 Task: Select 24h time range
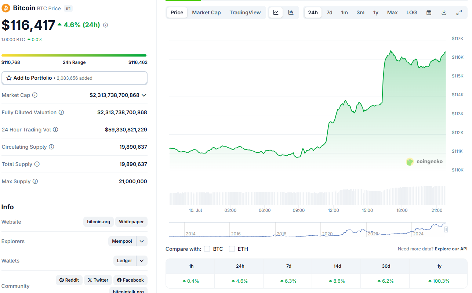[x=313, y=12]
